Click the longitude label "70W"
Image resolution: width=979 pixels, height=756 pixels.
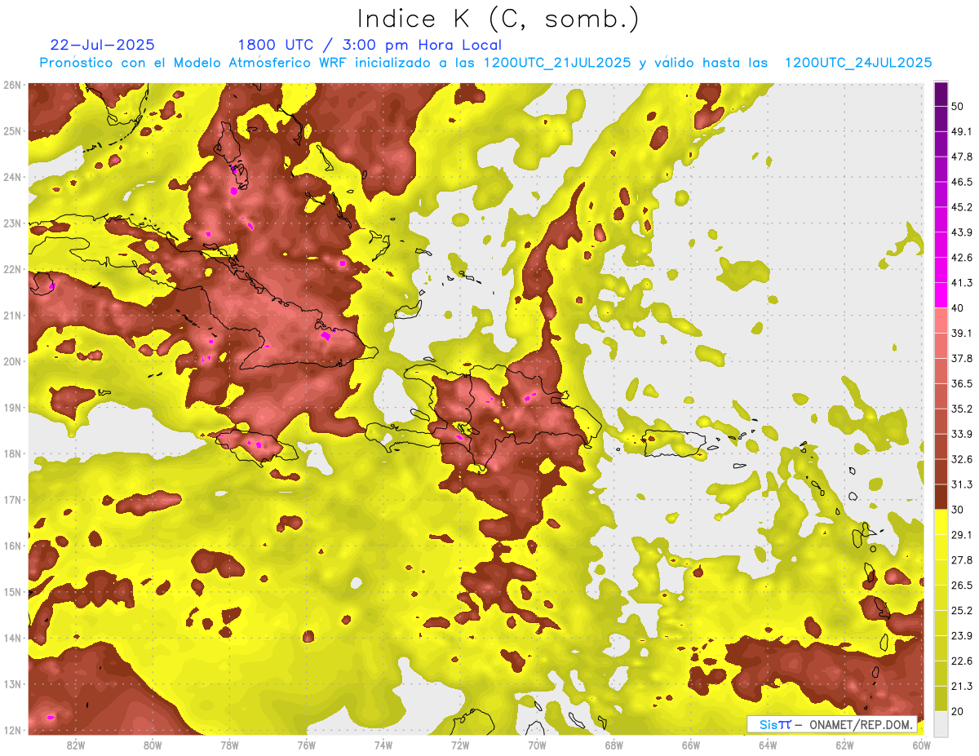[537, 745]
